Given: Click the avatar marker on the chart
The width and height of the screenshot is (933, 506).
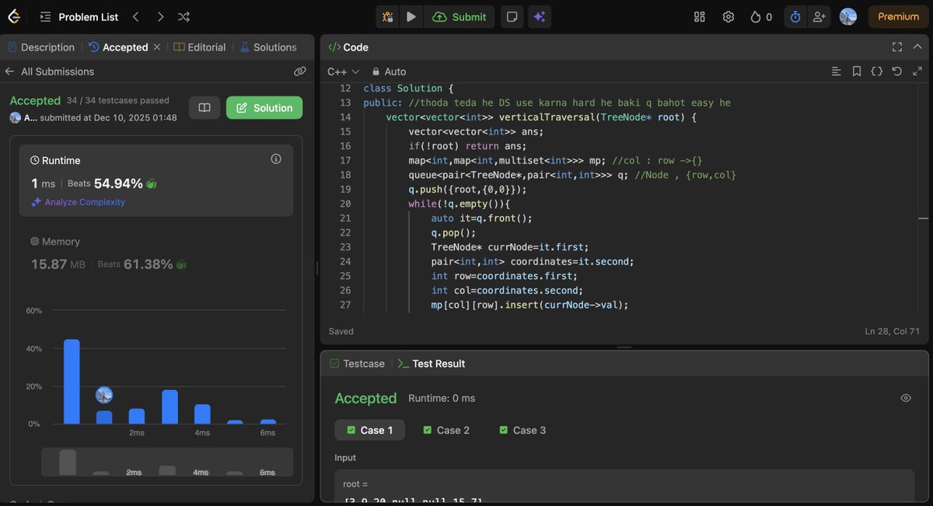Looking at the screenshot, I should [x=104, y=395].
